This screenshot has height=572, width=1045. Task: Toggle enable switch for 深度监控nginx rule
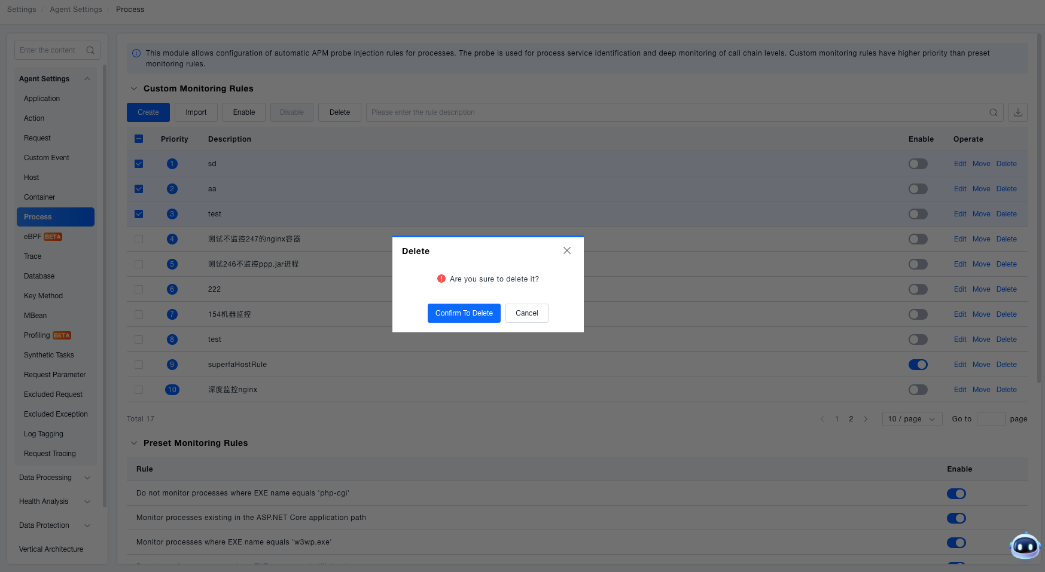click(918, 390)
